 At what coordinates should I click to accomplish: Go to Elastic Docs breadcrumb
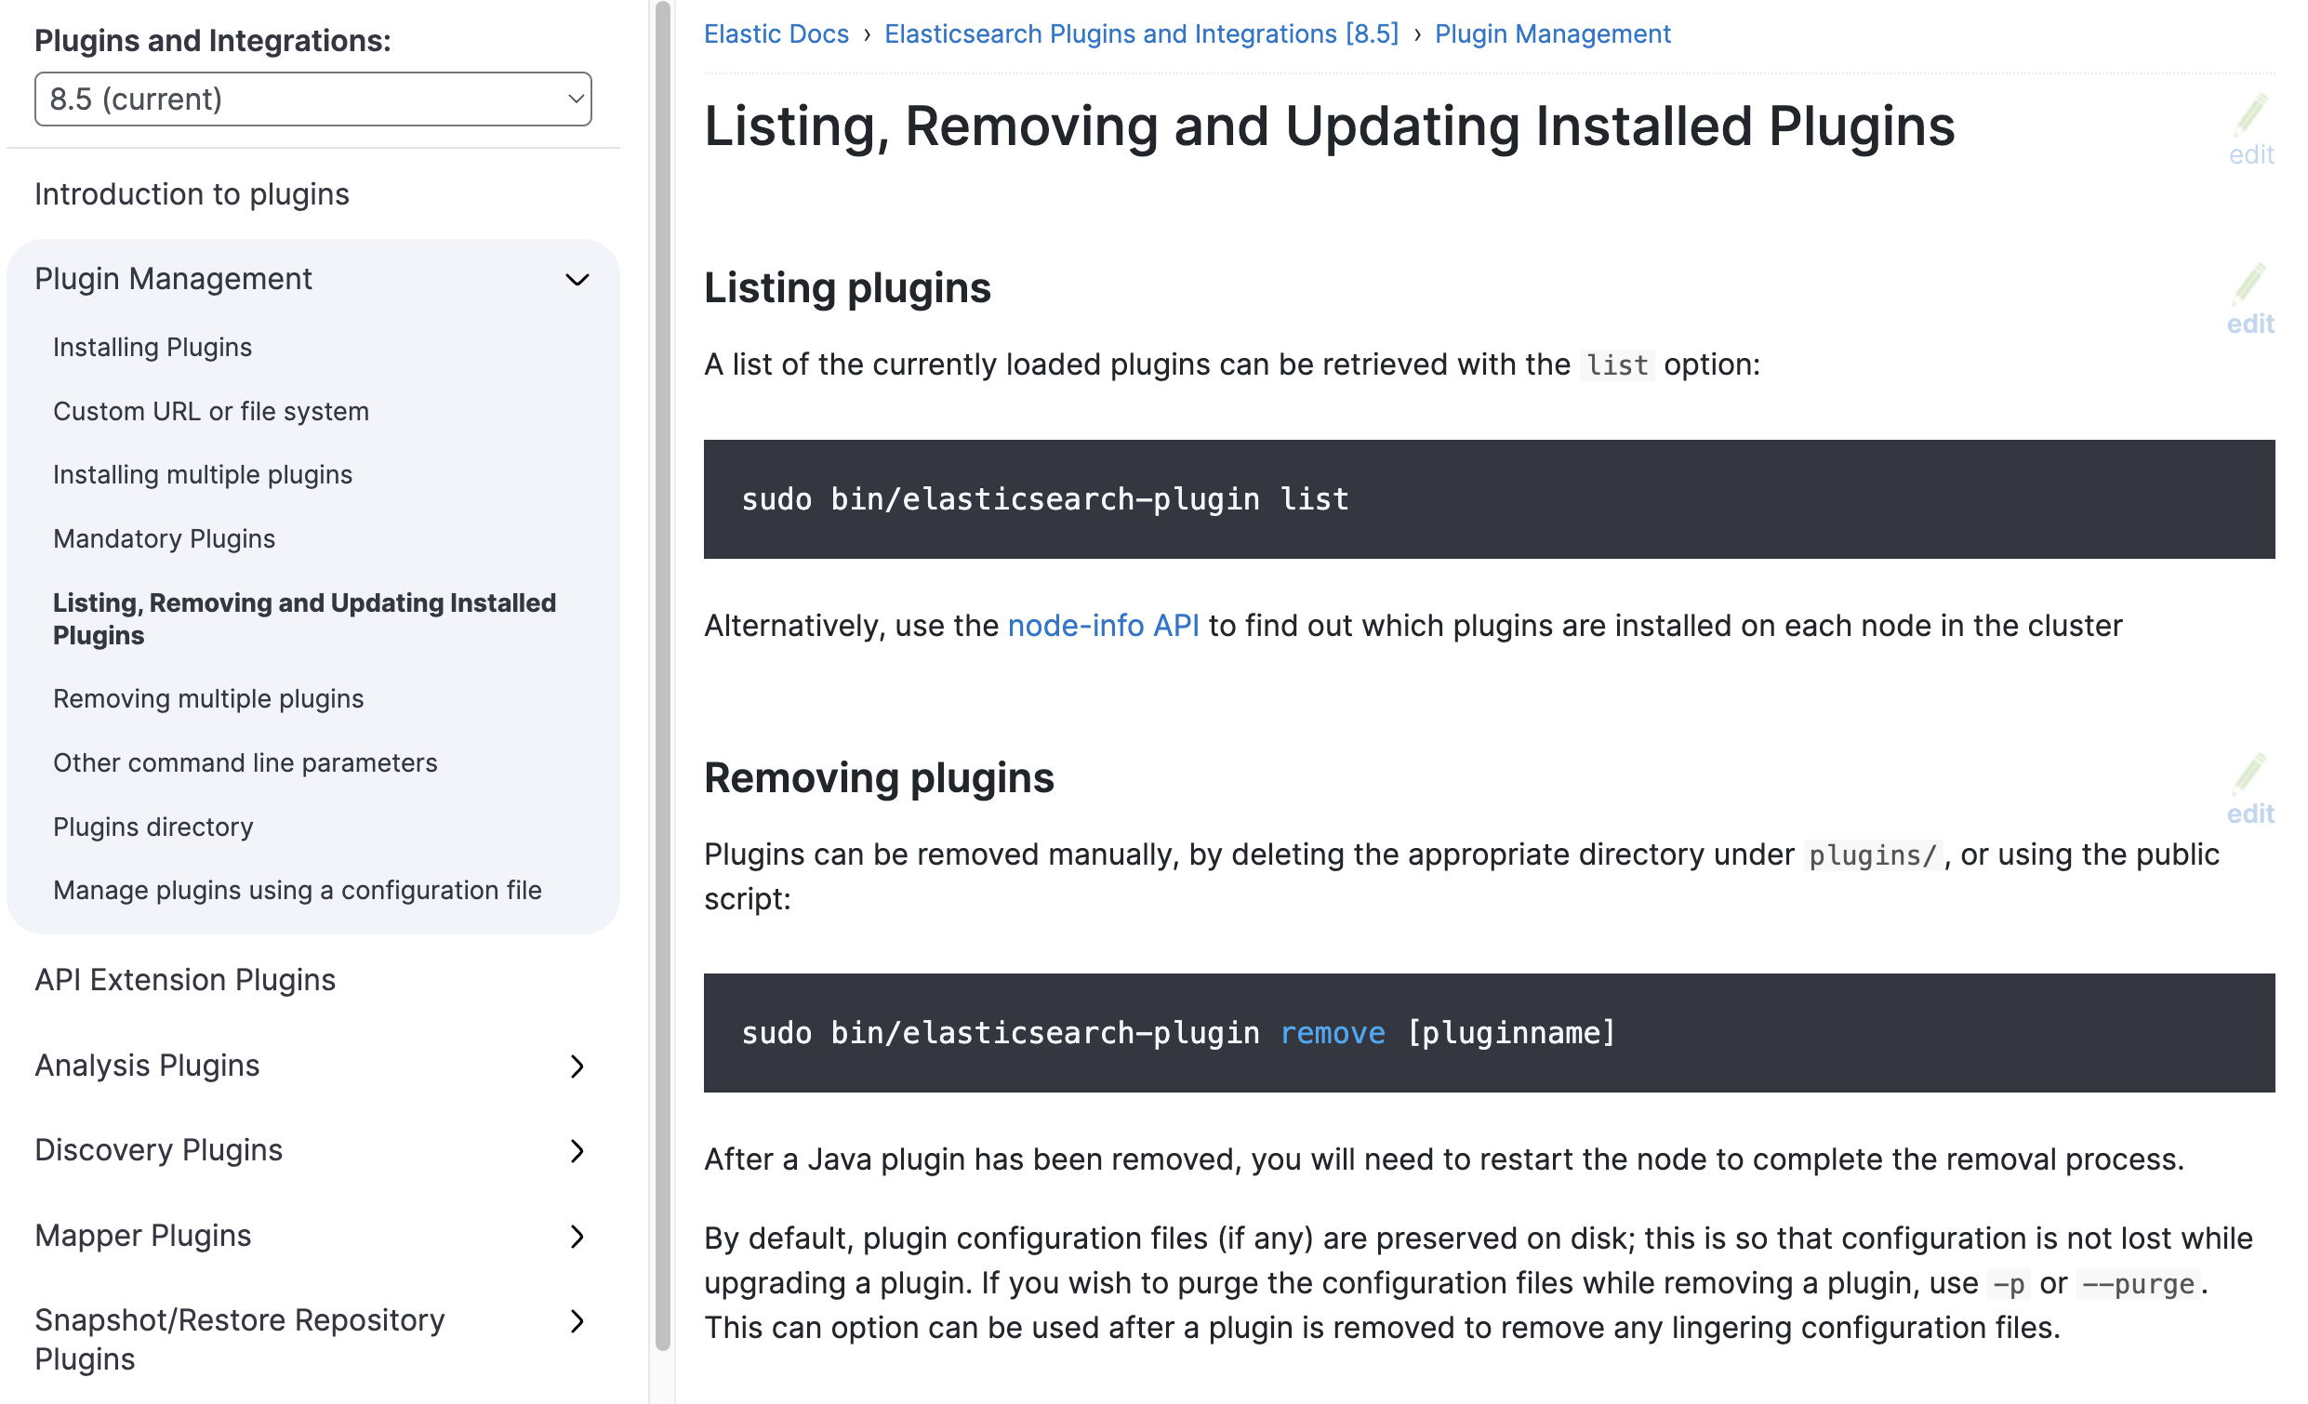(776, 33)
